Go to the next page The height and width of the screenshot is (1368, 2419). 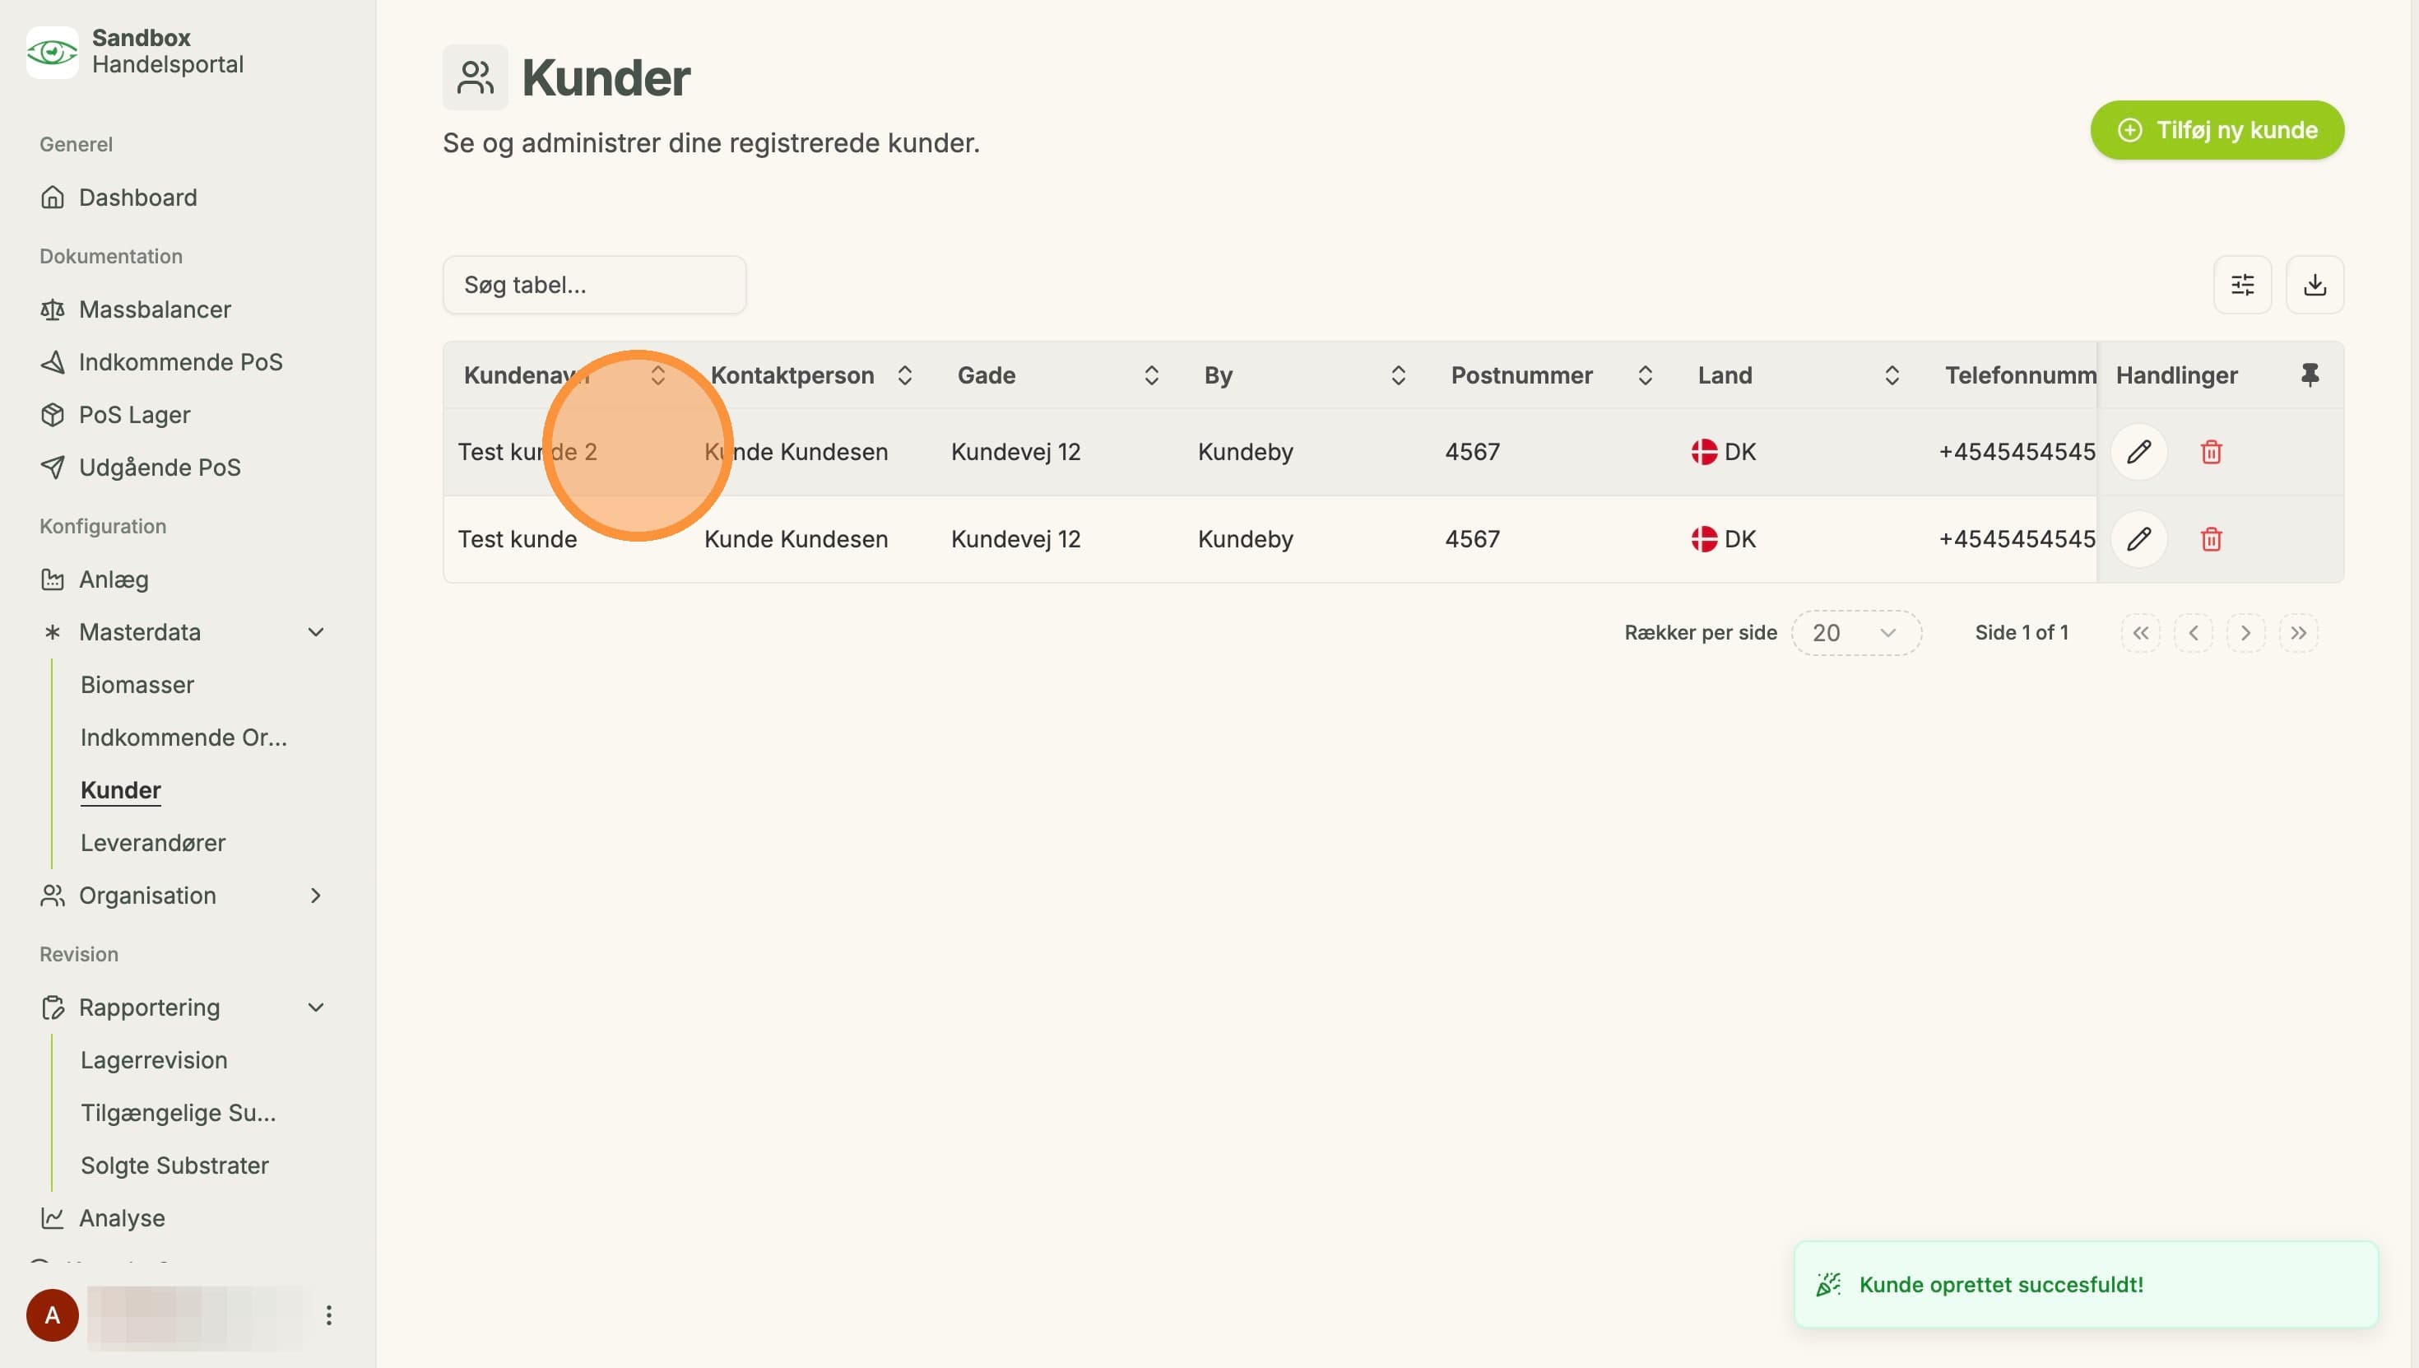2245,632
